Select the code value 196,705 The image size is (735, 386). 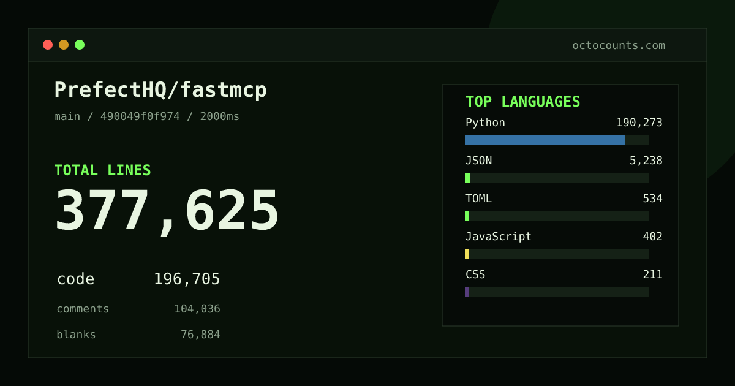[187, 279]
